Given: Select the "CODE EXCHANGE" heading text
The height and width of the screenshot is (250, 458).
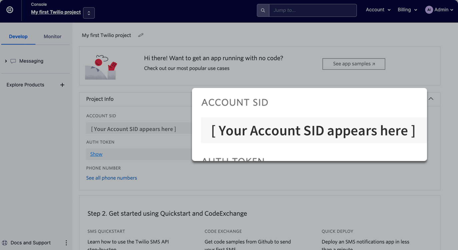Looking at the screenshot, I should tap(223, 231).
